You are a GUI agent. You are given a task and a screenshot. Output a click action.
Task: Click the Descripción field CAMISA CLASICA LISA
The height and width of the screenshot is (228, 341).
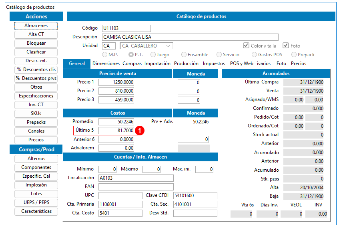190,37
